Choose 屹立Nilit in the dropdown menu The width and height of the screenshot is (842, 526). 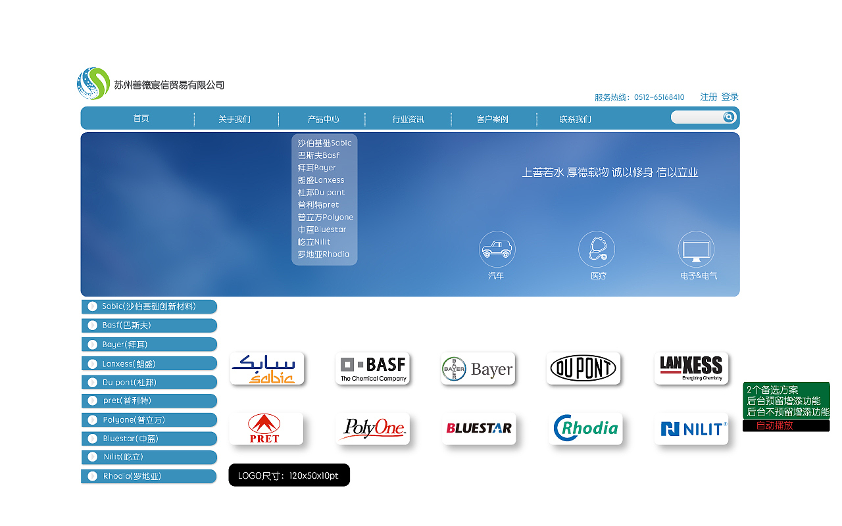click(314, 242)
